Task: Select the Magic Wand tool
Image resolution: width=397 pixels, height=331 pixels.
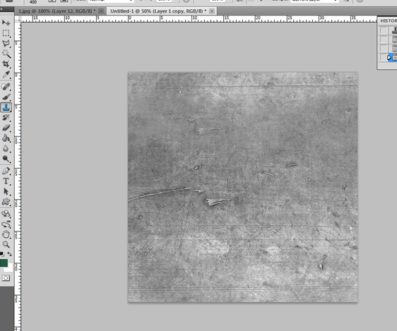Action: tap(6, 54)
